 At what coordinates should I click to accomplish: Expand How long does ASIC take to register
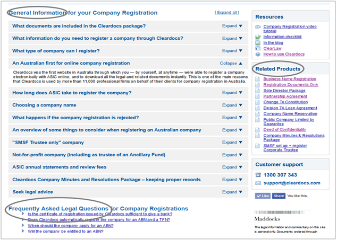[x=232, y=93]
